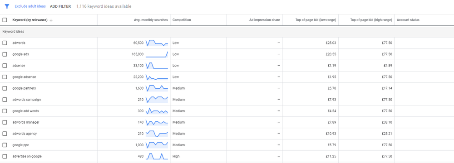This screenshot has height=163, width=454.
Task: Click the sort arrow next to Keyword (by relevance)
Action: [x=51, y=20]
